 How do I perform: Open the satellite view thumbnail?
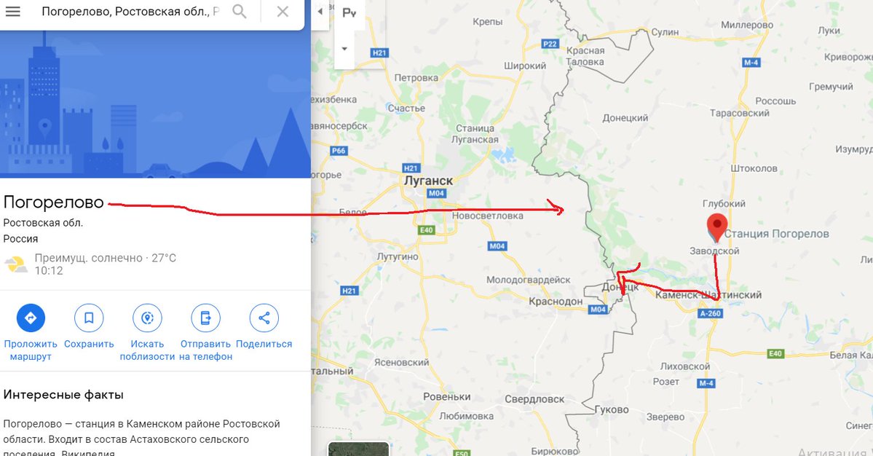pyautogui.click(x=358, y=449)
